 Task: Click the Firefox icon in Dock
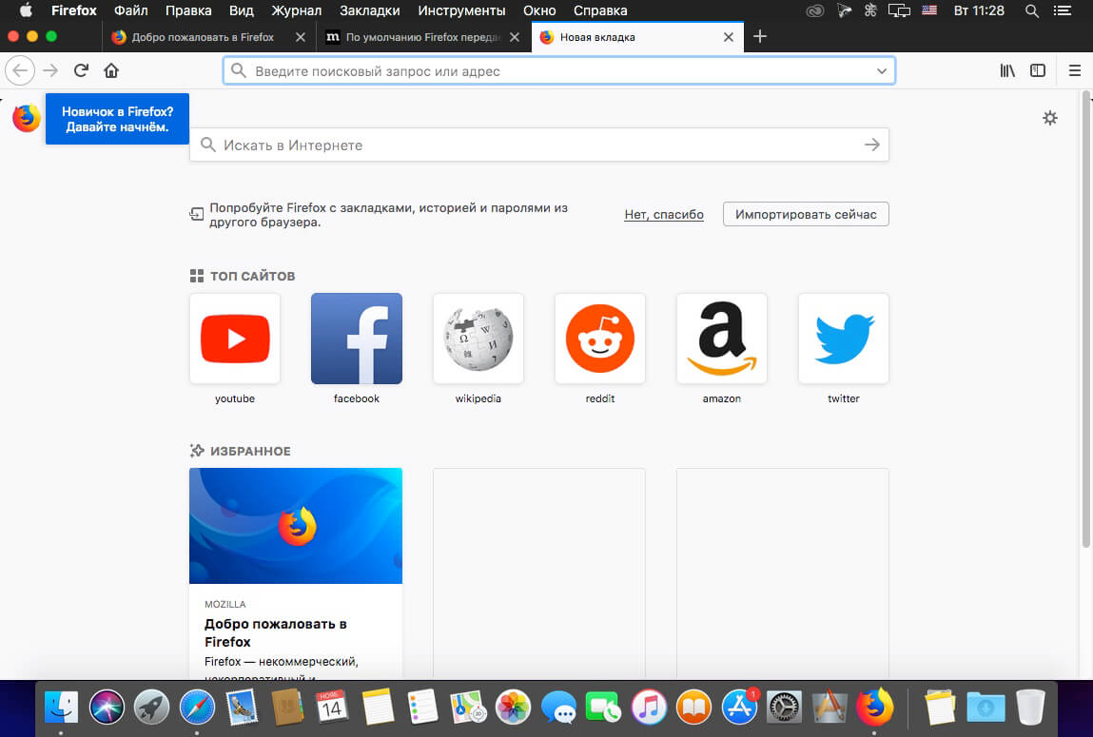click(875, 707)
